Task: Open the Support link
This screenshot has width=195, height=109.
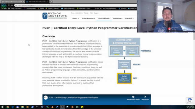Action: click(96, 13)
